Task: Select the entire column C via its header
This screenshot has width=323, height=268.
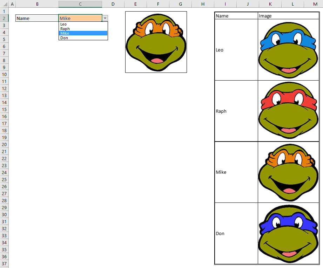Action: tap(80, 4)
